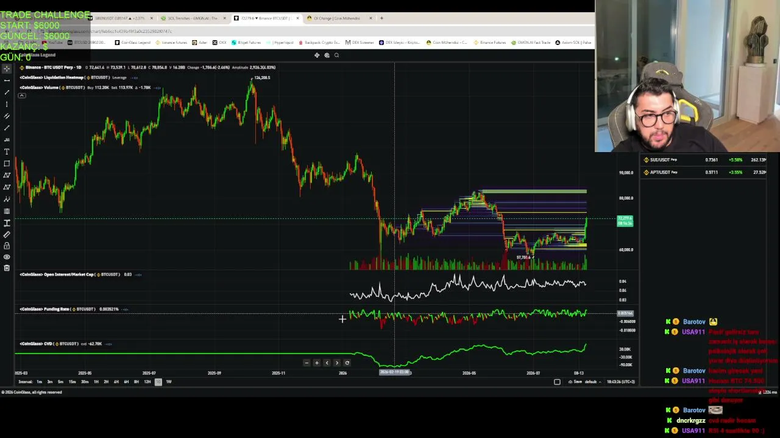Select the Text annotation tool
This screenshot has width=780, height=438.
pos(7,151)
